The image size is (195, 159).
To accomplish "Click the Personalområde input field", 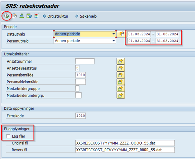I will pyautogui.click(x=81, y=75).
